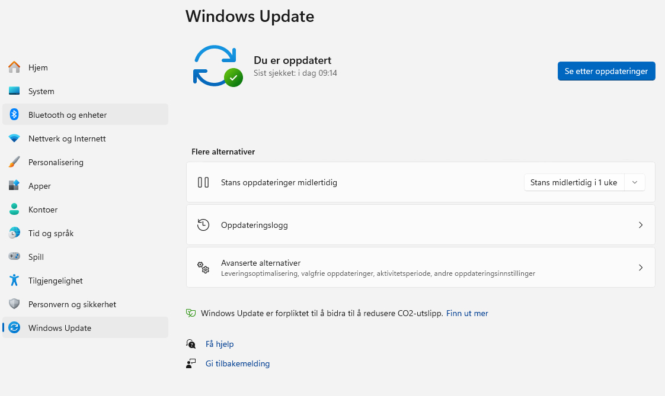The width and height of the screenshot is (665, 396).
Task: Click the Personvern og sikkerhet shield icon
Action: (14, 304)
